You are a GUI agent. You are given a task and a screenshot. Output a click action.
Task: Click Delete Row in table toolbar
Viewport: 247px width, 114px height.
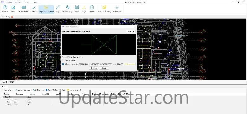(x=38, y=90)
